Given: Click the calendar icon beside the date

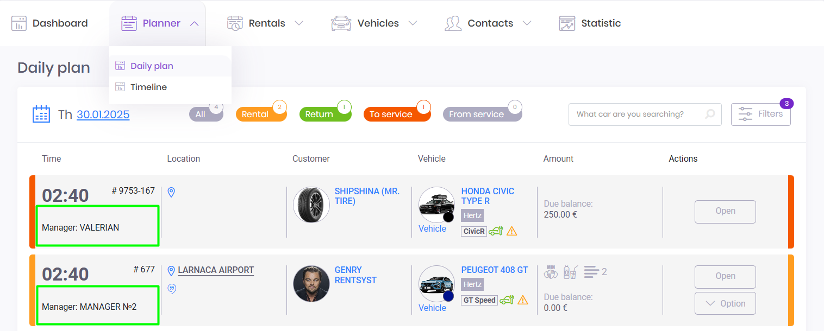Looking at the screenshot, I should pyautogui.click(x=41, y=114).
